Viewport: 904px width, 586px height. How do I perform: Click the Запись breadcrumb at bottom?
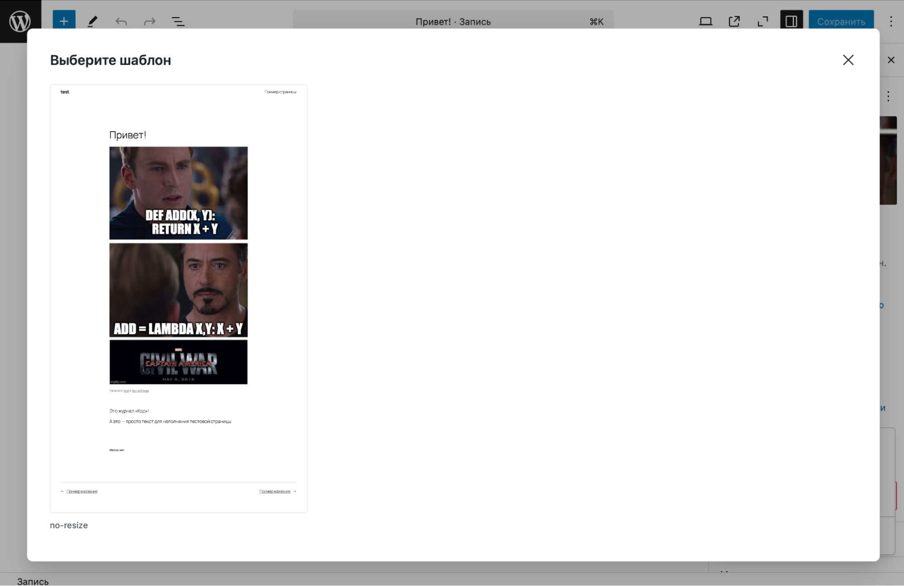(x=33, y=581)
